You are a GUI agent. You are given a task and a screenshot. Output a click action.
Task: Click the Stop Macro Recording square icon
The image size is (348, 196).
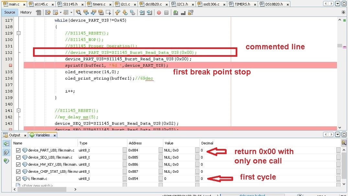(166, 13)
